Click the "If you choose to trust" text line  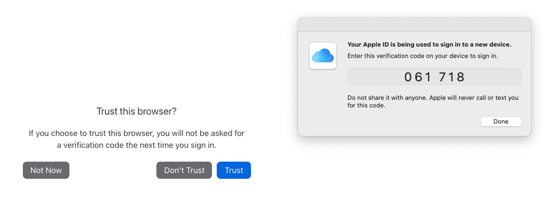(136, 134)
